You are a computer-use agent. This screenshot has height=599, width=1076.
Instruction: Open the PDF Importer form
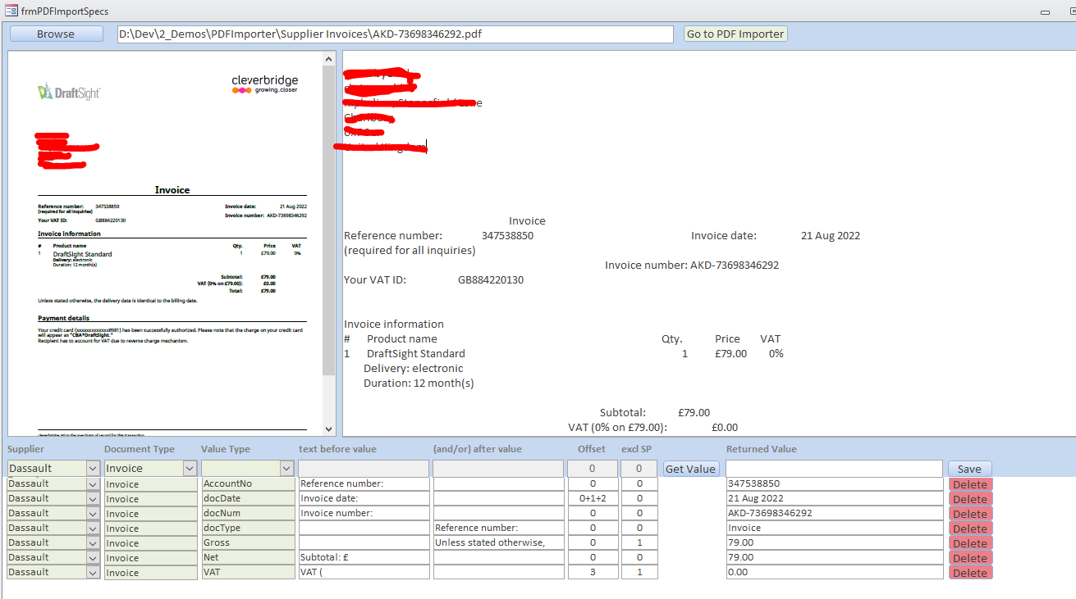click(735, 34)
